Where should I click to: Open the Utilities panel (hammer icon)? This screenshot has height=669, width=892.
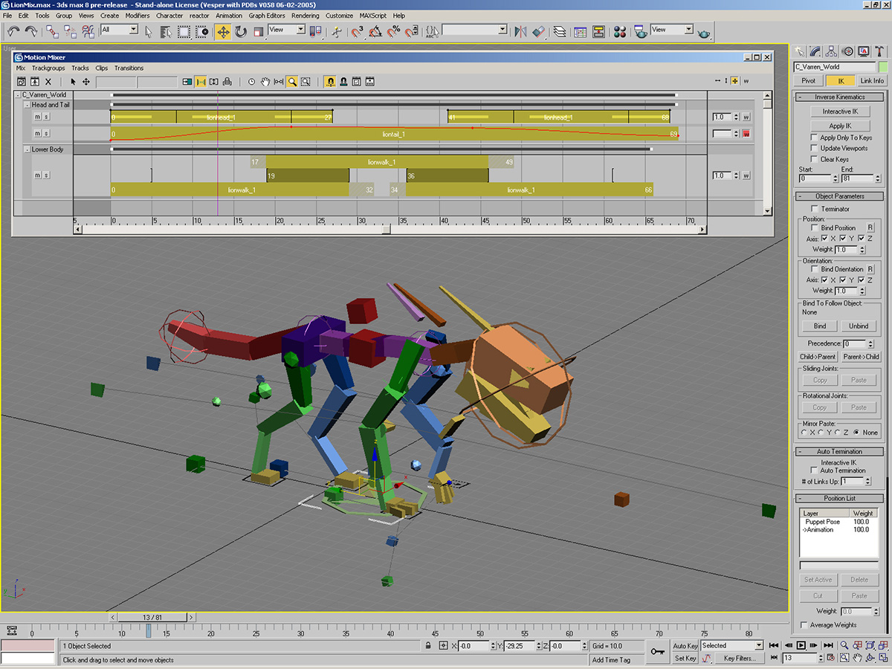click(880, 51)
